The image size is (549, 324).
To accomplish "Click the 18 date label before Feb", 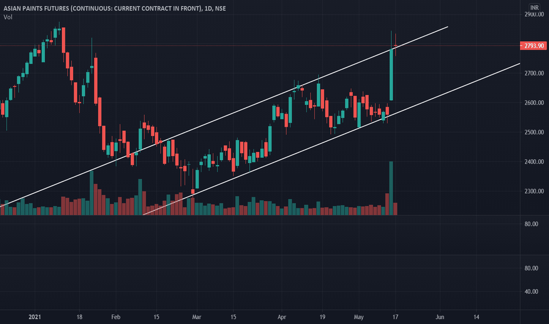I will click(x=80, y=317).
